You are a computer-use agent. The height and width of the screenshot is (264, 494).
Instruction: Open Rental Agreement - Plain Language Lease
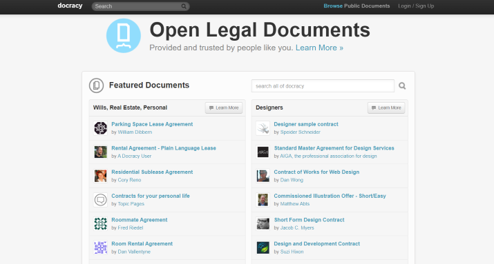[164, 148]
